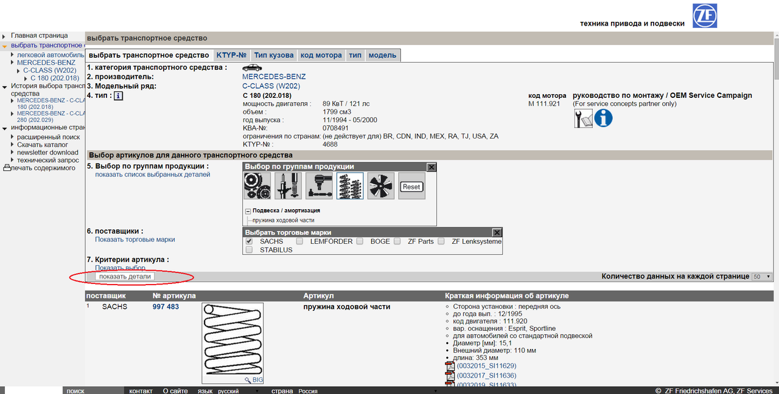The width and height of the screenshot is (779, 394).
Task: Collapse the Подвеска / амортизация tree node
Action: click(x=248, y=211)
